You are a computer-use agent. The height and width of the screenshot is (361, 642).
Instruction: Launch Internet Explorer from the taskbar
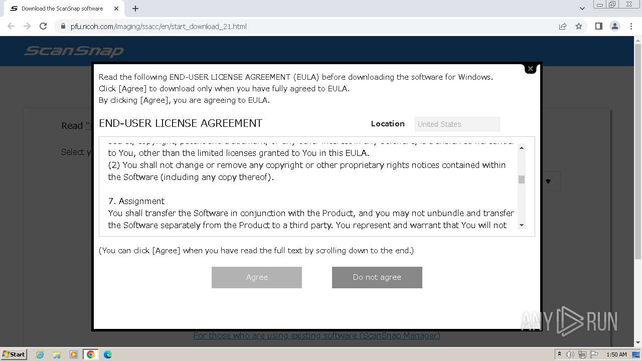pos(40,354)
